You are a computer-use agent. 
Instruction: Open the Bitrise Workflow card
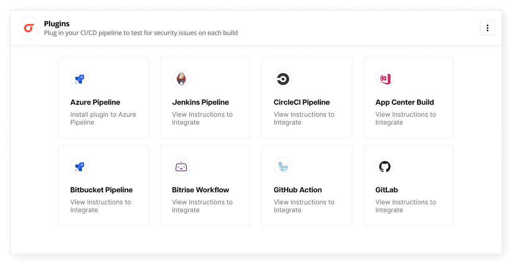pyautogui.click(x=205, y=185)
